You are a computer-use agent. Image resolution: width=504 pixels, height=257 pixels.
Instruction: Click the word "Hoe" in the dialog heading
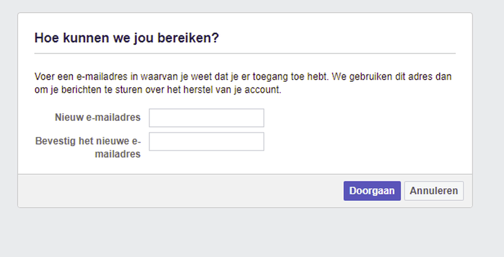tap(45, 38)
